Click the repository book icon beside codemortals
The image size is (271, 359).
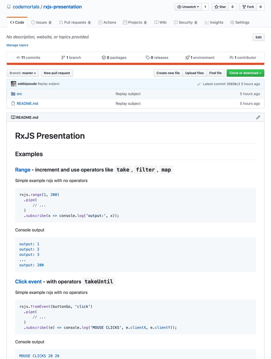(9, 7)
